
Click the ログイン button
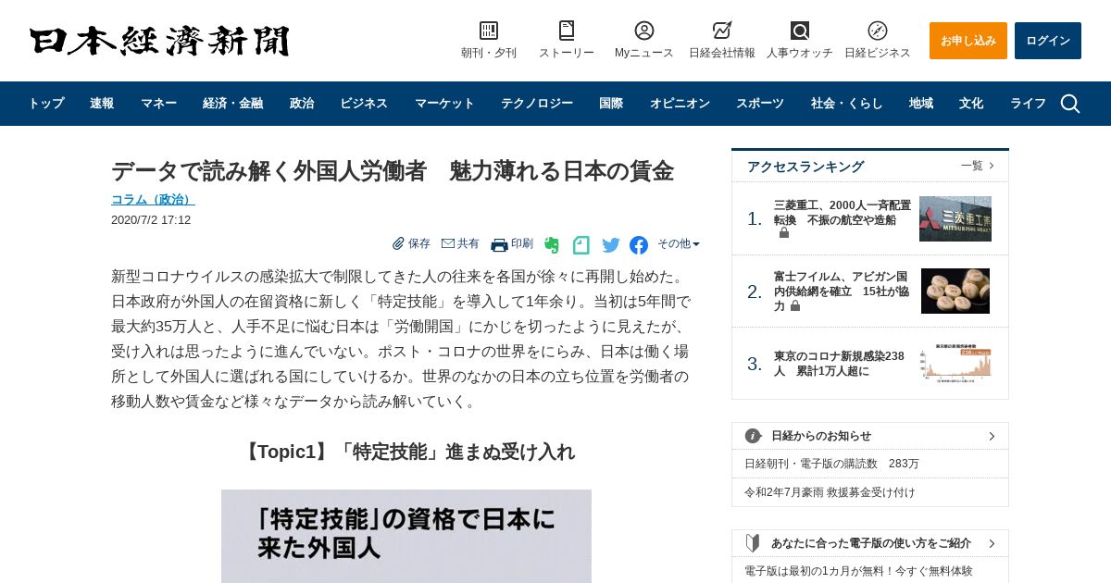[x=1048, y=41]
